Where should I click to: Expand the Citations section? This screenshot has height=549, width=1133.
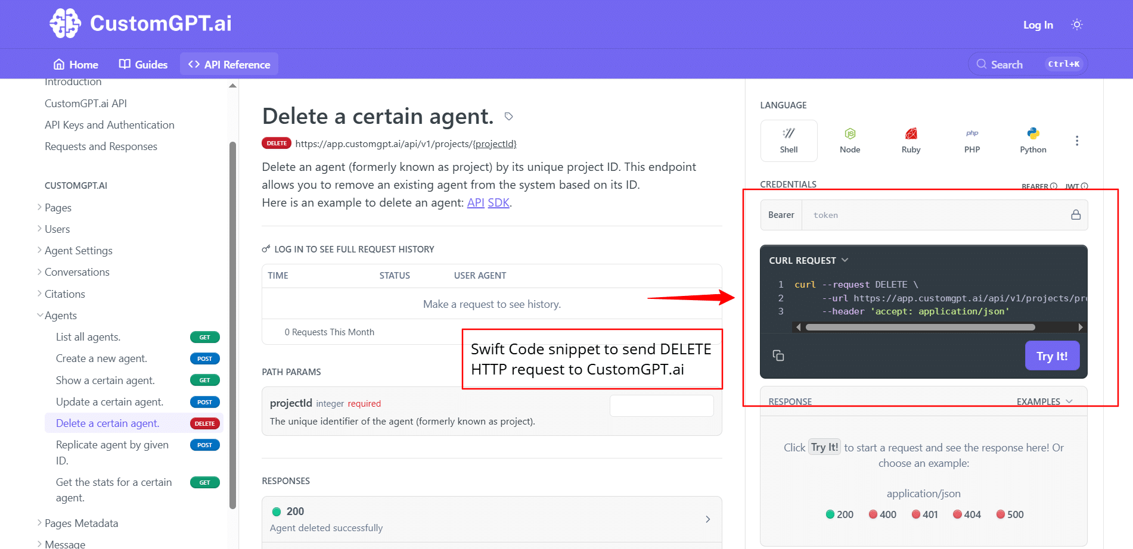tap(64, 294)
